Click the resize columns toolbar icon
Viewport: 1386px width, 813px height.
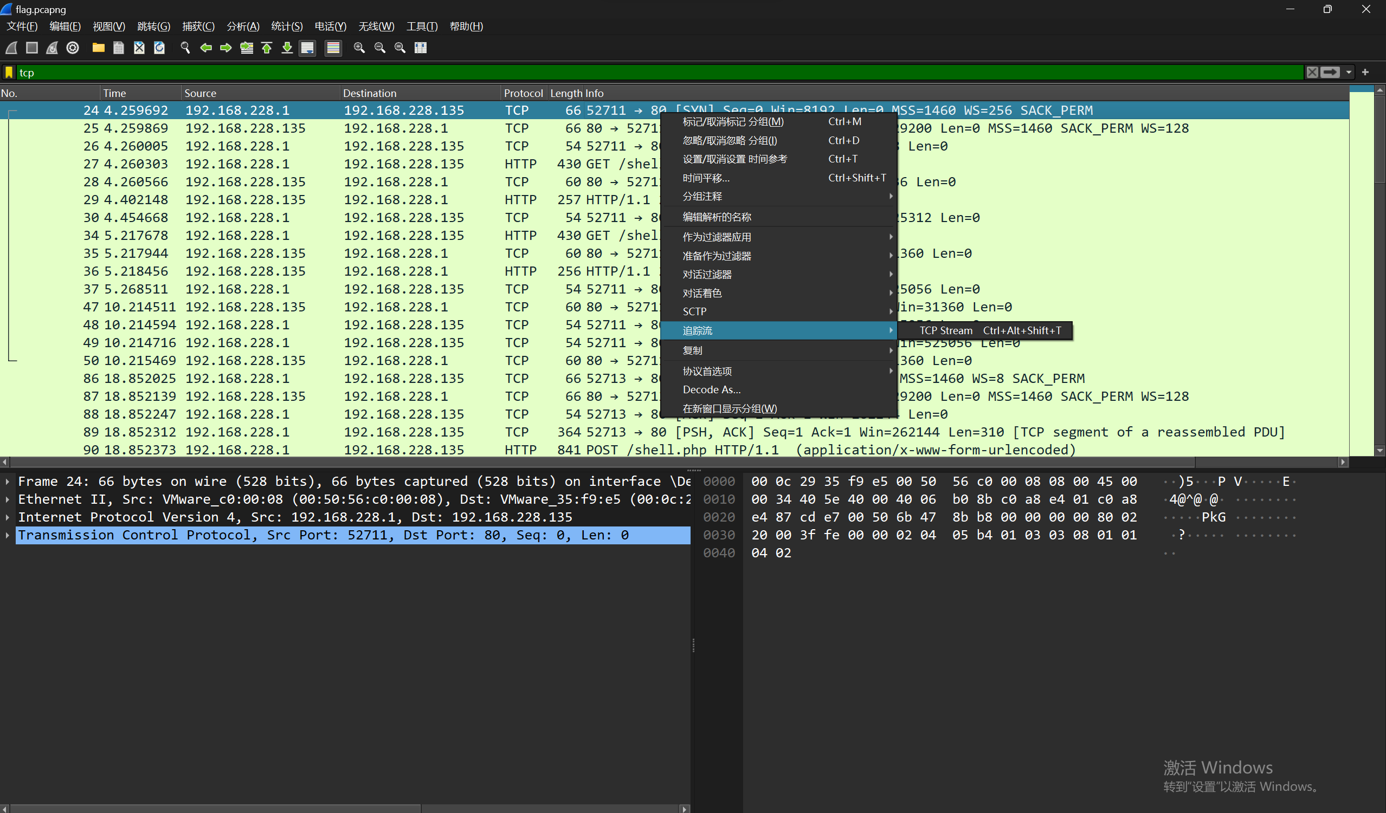[x=421, y=48]
